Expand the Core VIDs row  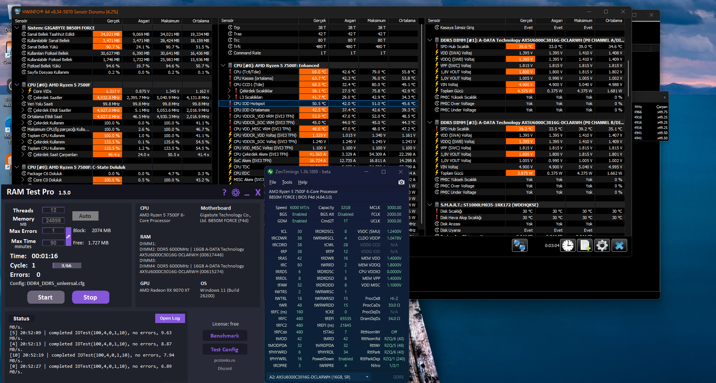pos(23,91)
